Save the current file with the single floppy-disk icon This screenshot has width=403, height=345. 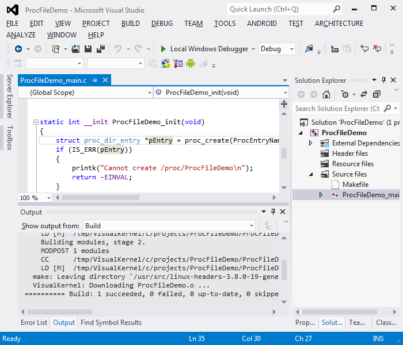tap(88, 49)
